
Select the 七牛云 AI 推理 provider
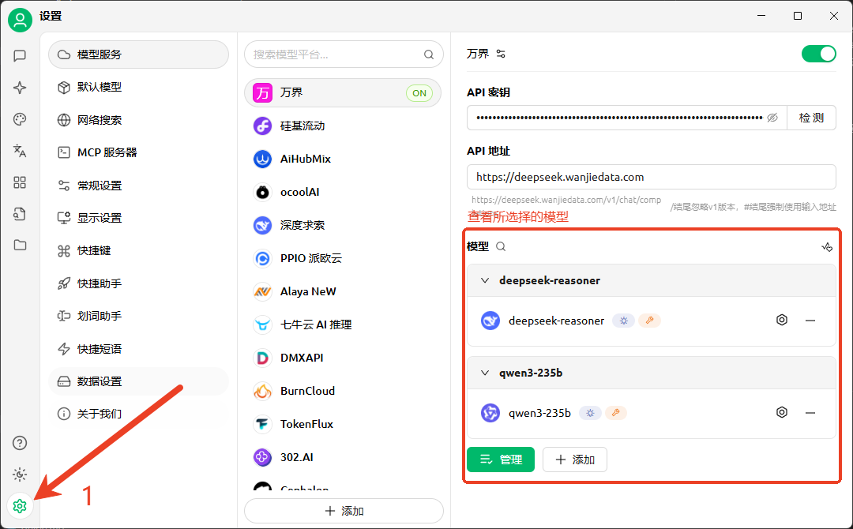coord(343,325)
